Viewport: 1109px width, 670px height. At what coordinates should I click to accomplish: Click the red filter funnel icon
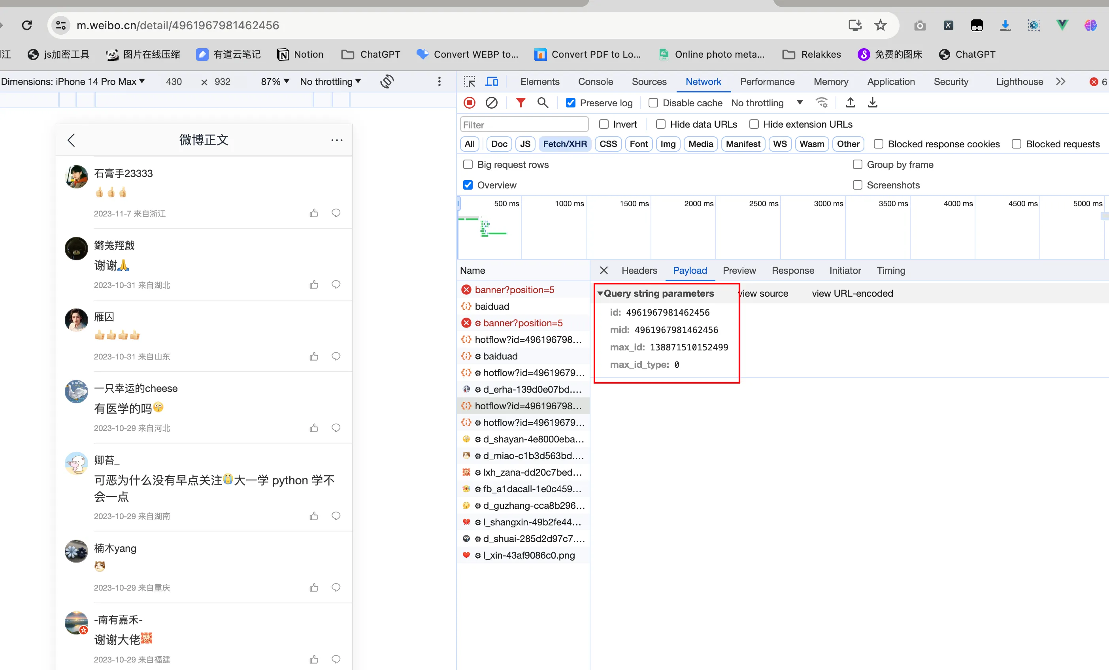(520, 103)
